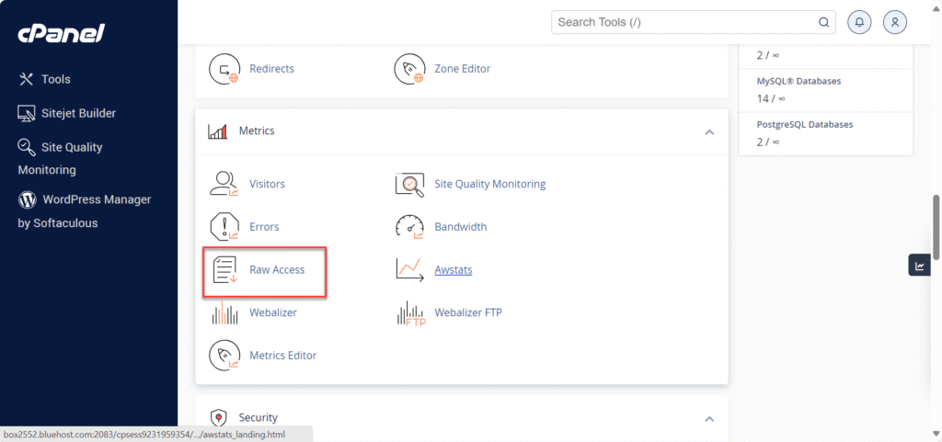Viewport: 942px width, 442px height.
Task: Click the Awstats link
Action: pos(453,270)
